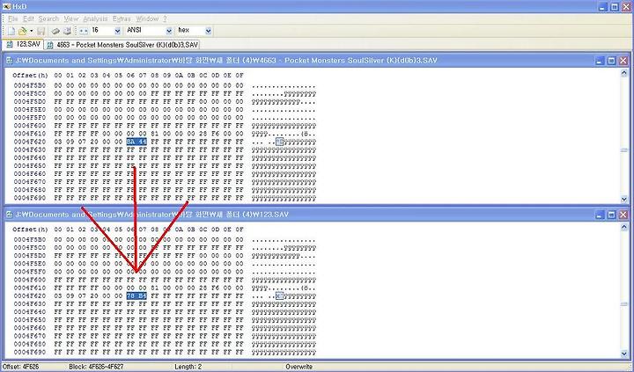634x372 pixels.
Task: Expand the recent files arrow beside Open
Action: pyautogui.click(x=31, y=31)
